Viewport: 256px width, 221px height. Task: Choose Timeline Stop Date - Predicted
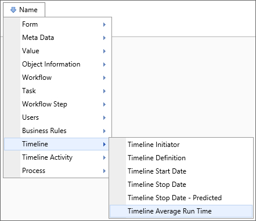coord(181,198)
